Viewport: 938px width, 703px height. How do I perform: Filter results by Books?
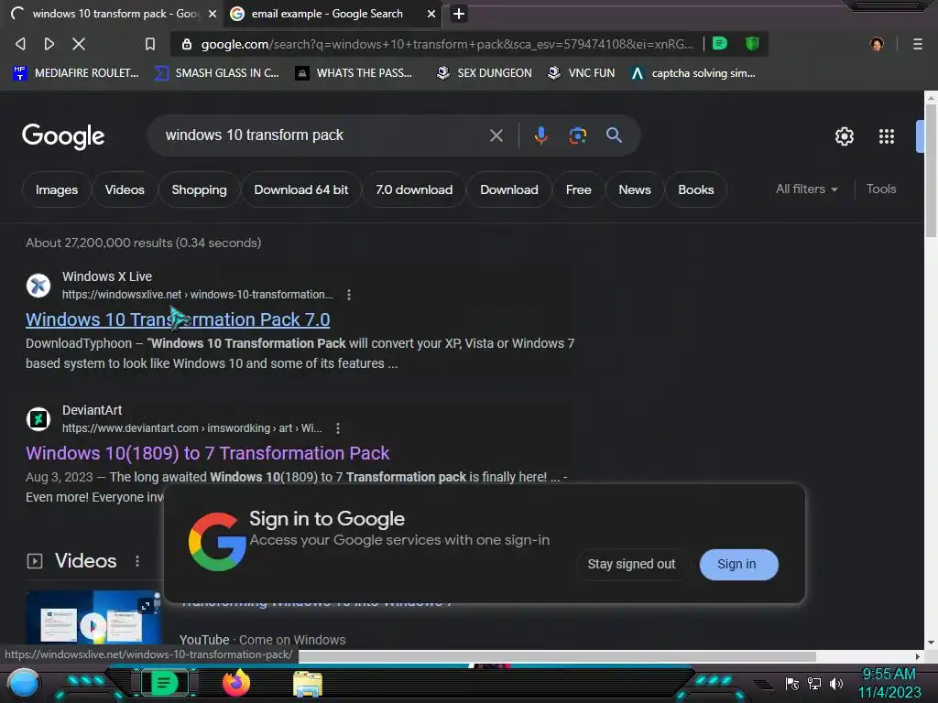696,189
